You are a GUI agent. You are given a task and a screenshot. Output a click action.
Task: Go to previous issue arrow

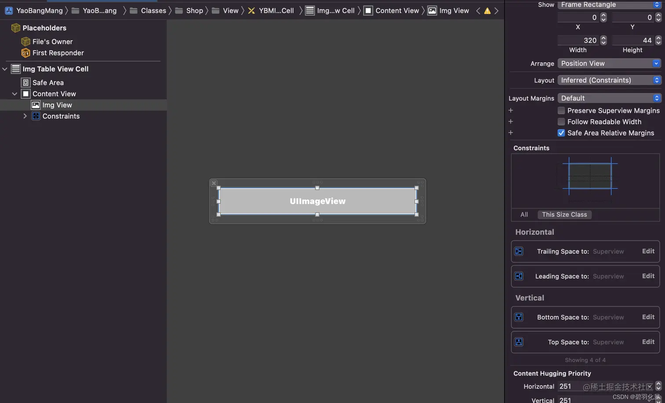[x=478, y=11]
